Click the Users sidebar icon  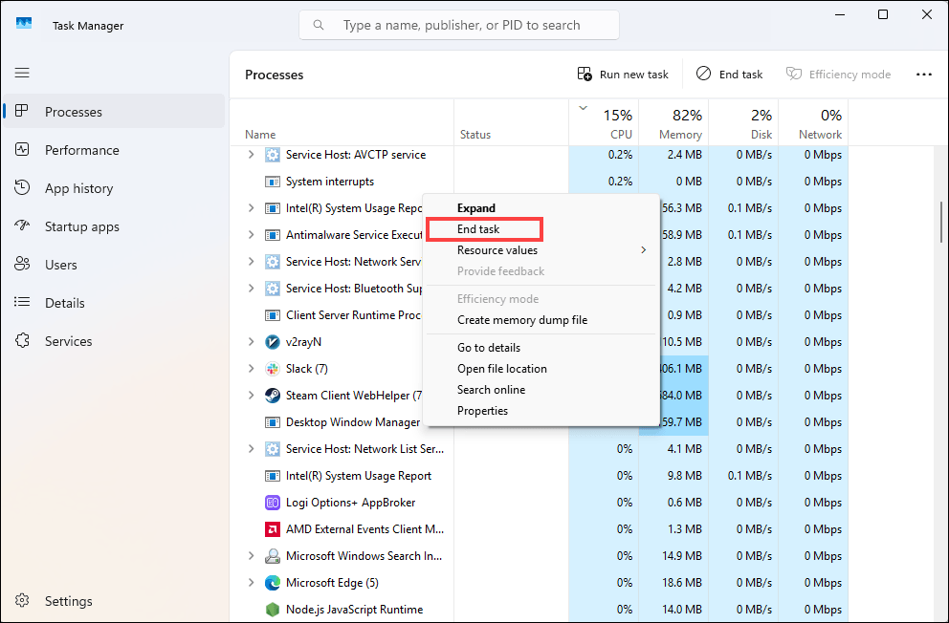click(x=23, y=265)
